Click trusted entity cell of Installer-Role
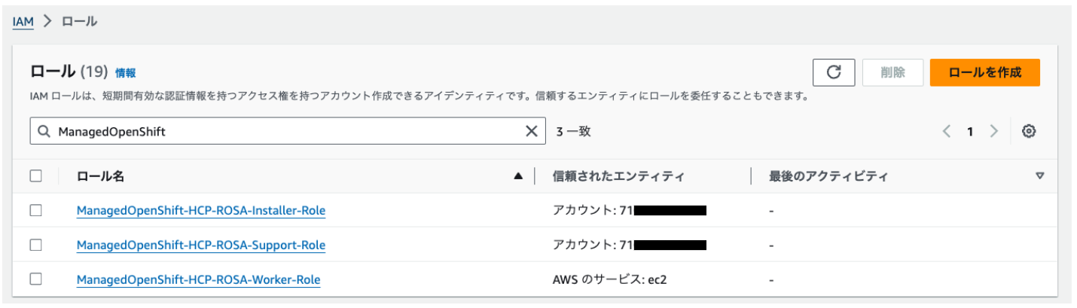Viewport: 1077px width, 308px height. click(630, 211)
